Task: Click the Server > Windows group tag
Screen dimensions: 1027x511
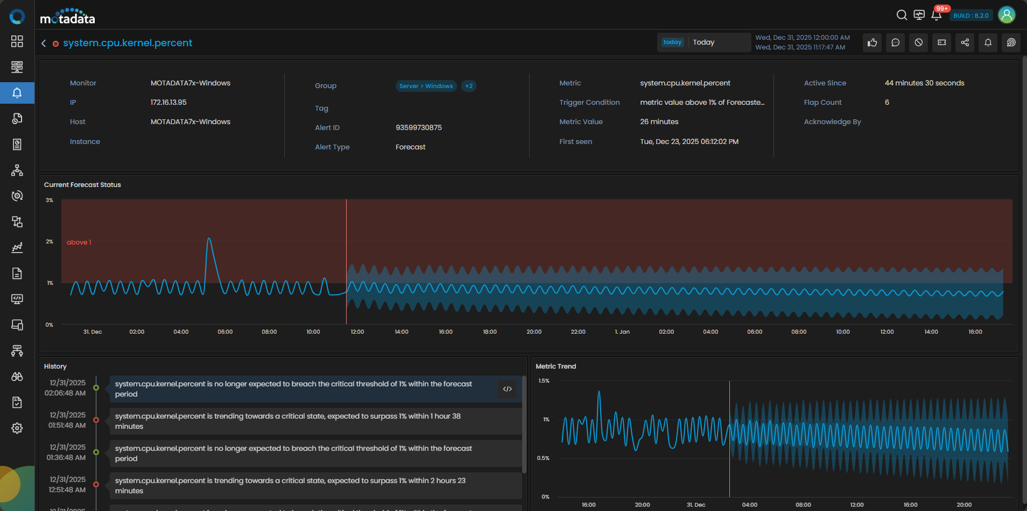Action: [426, 86]
